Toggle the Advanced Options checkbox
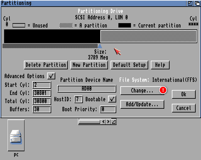201x160 pixels. (x=51, y=76)
